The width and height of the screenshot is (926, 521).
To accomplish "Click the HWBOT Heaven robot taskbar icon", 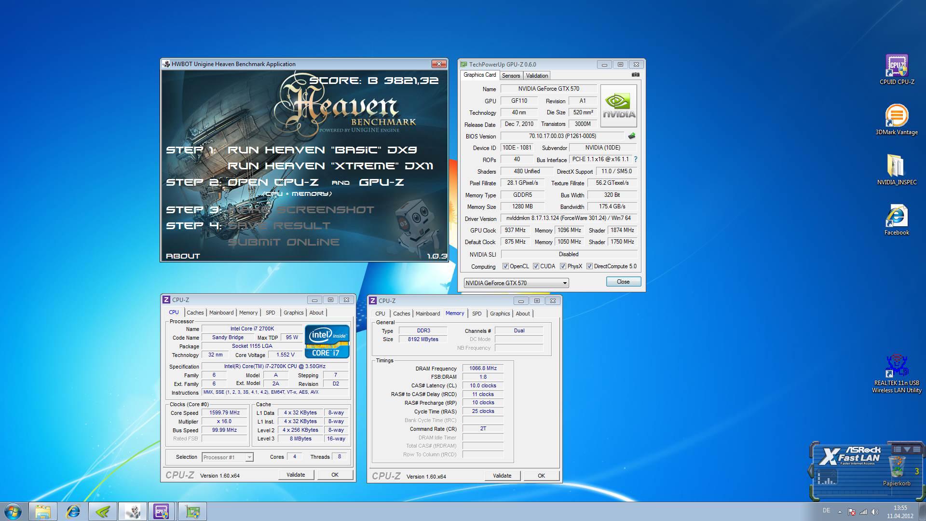I will 133,511.
